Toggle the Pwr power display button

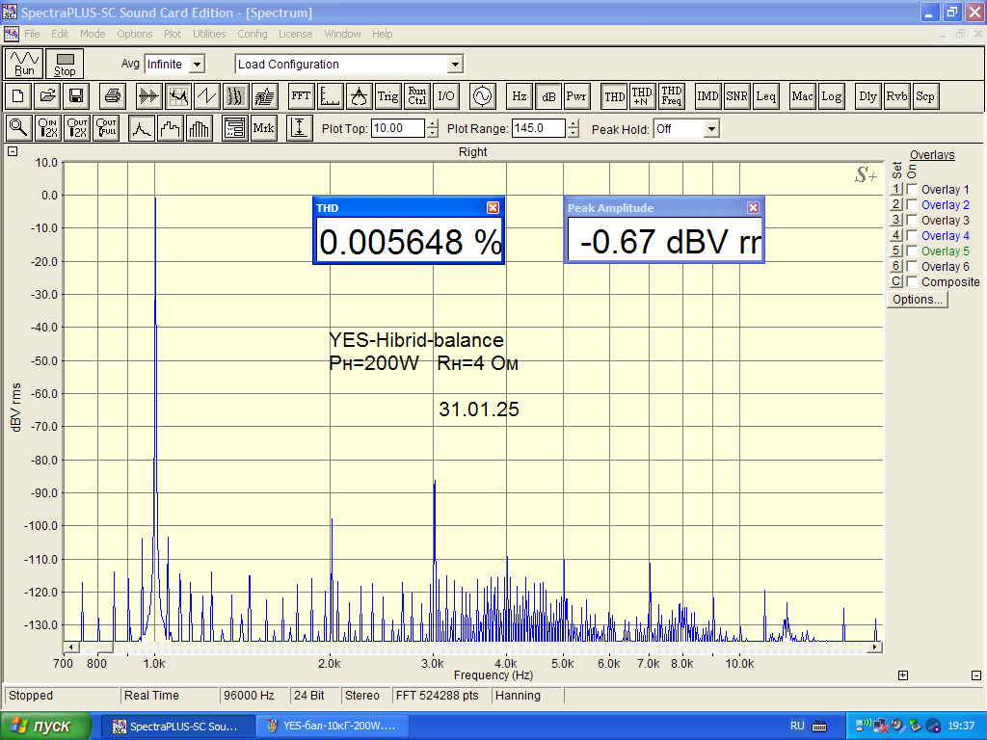[x=576, y=96]
